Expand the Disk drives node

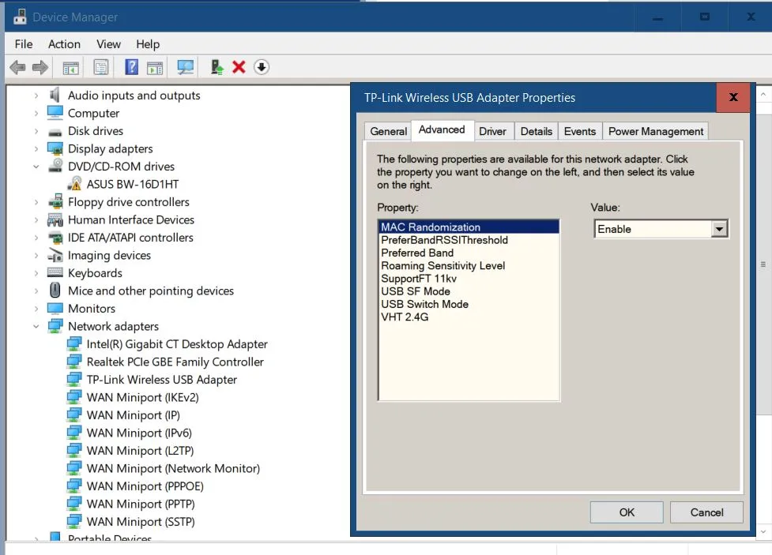click(x=36, y=131)
